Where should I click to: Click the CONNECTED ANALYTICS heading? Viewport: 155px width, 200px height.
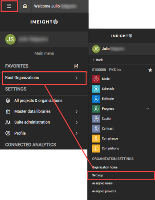coord(31,145)
